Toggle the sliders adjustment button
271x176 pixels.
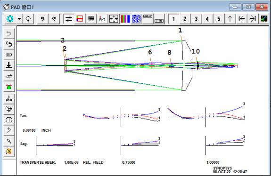(68, 19)
